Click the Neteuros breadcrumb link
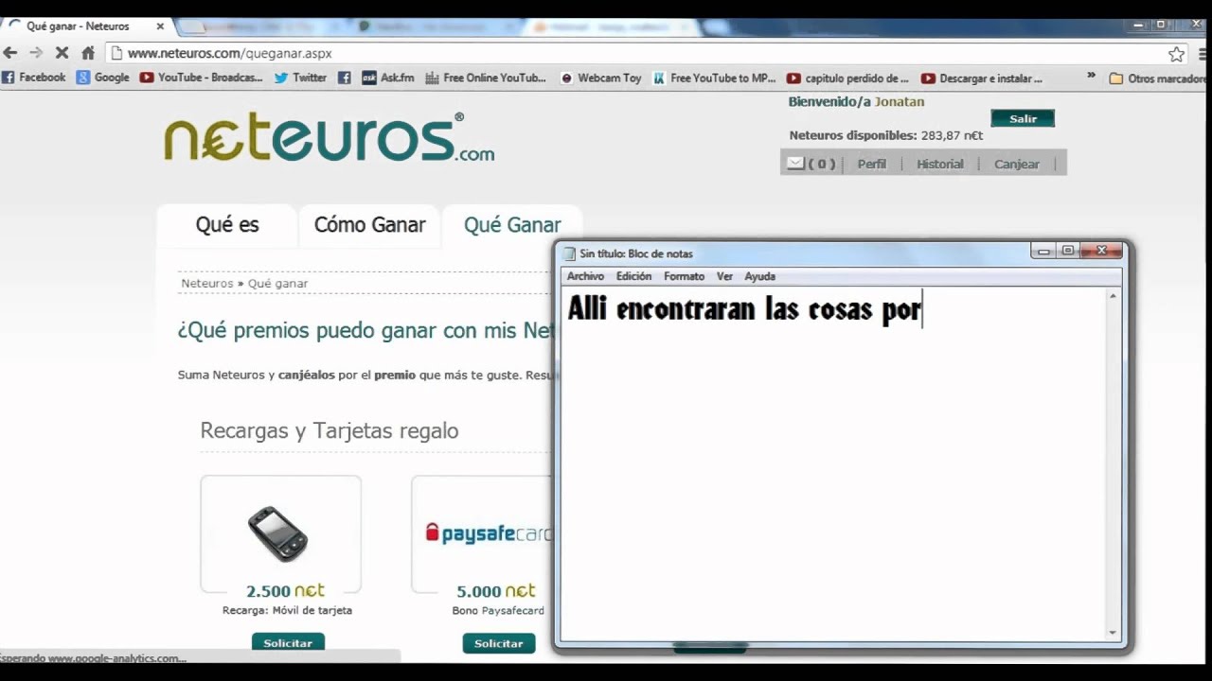This screenshot has width=1212, height=681. point(206,283)
